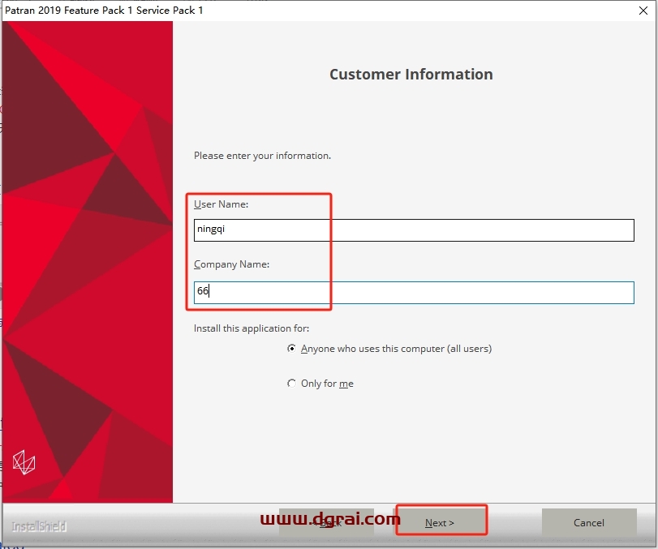Click the 'User Name:' label
The height and width of the screenshot is (549, 658).
[x=221, y=204]
